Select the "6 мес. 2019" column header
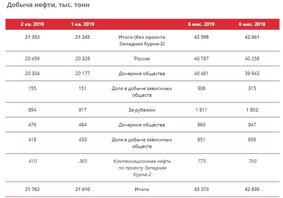 tap(201, 24)
